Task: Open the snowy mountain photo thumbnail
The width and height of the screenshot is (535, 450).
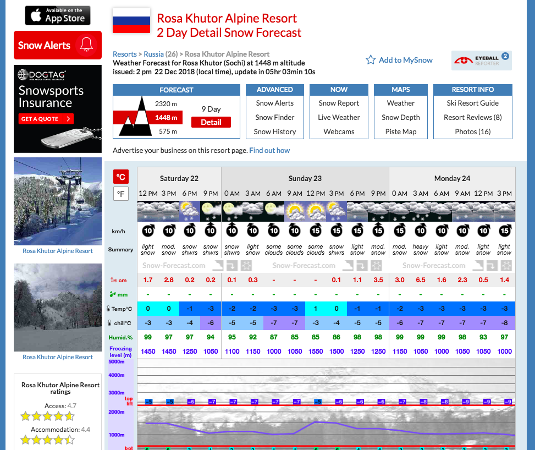Action: [58, 308]
